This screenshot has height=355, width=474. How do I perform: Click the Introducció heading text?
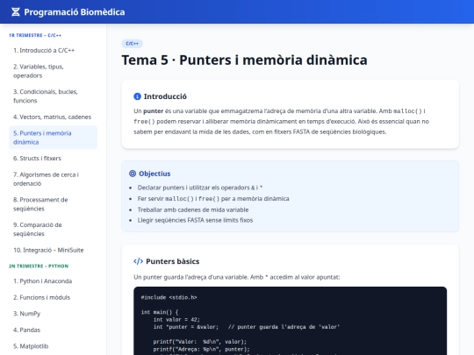pos(165,96)
